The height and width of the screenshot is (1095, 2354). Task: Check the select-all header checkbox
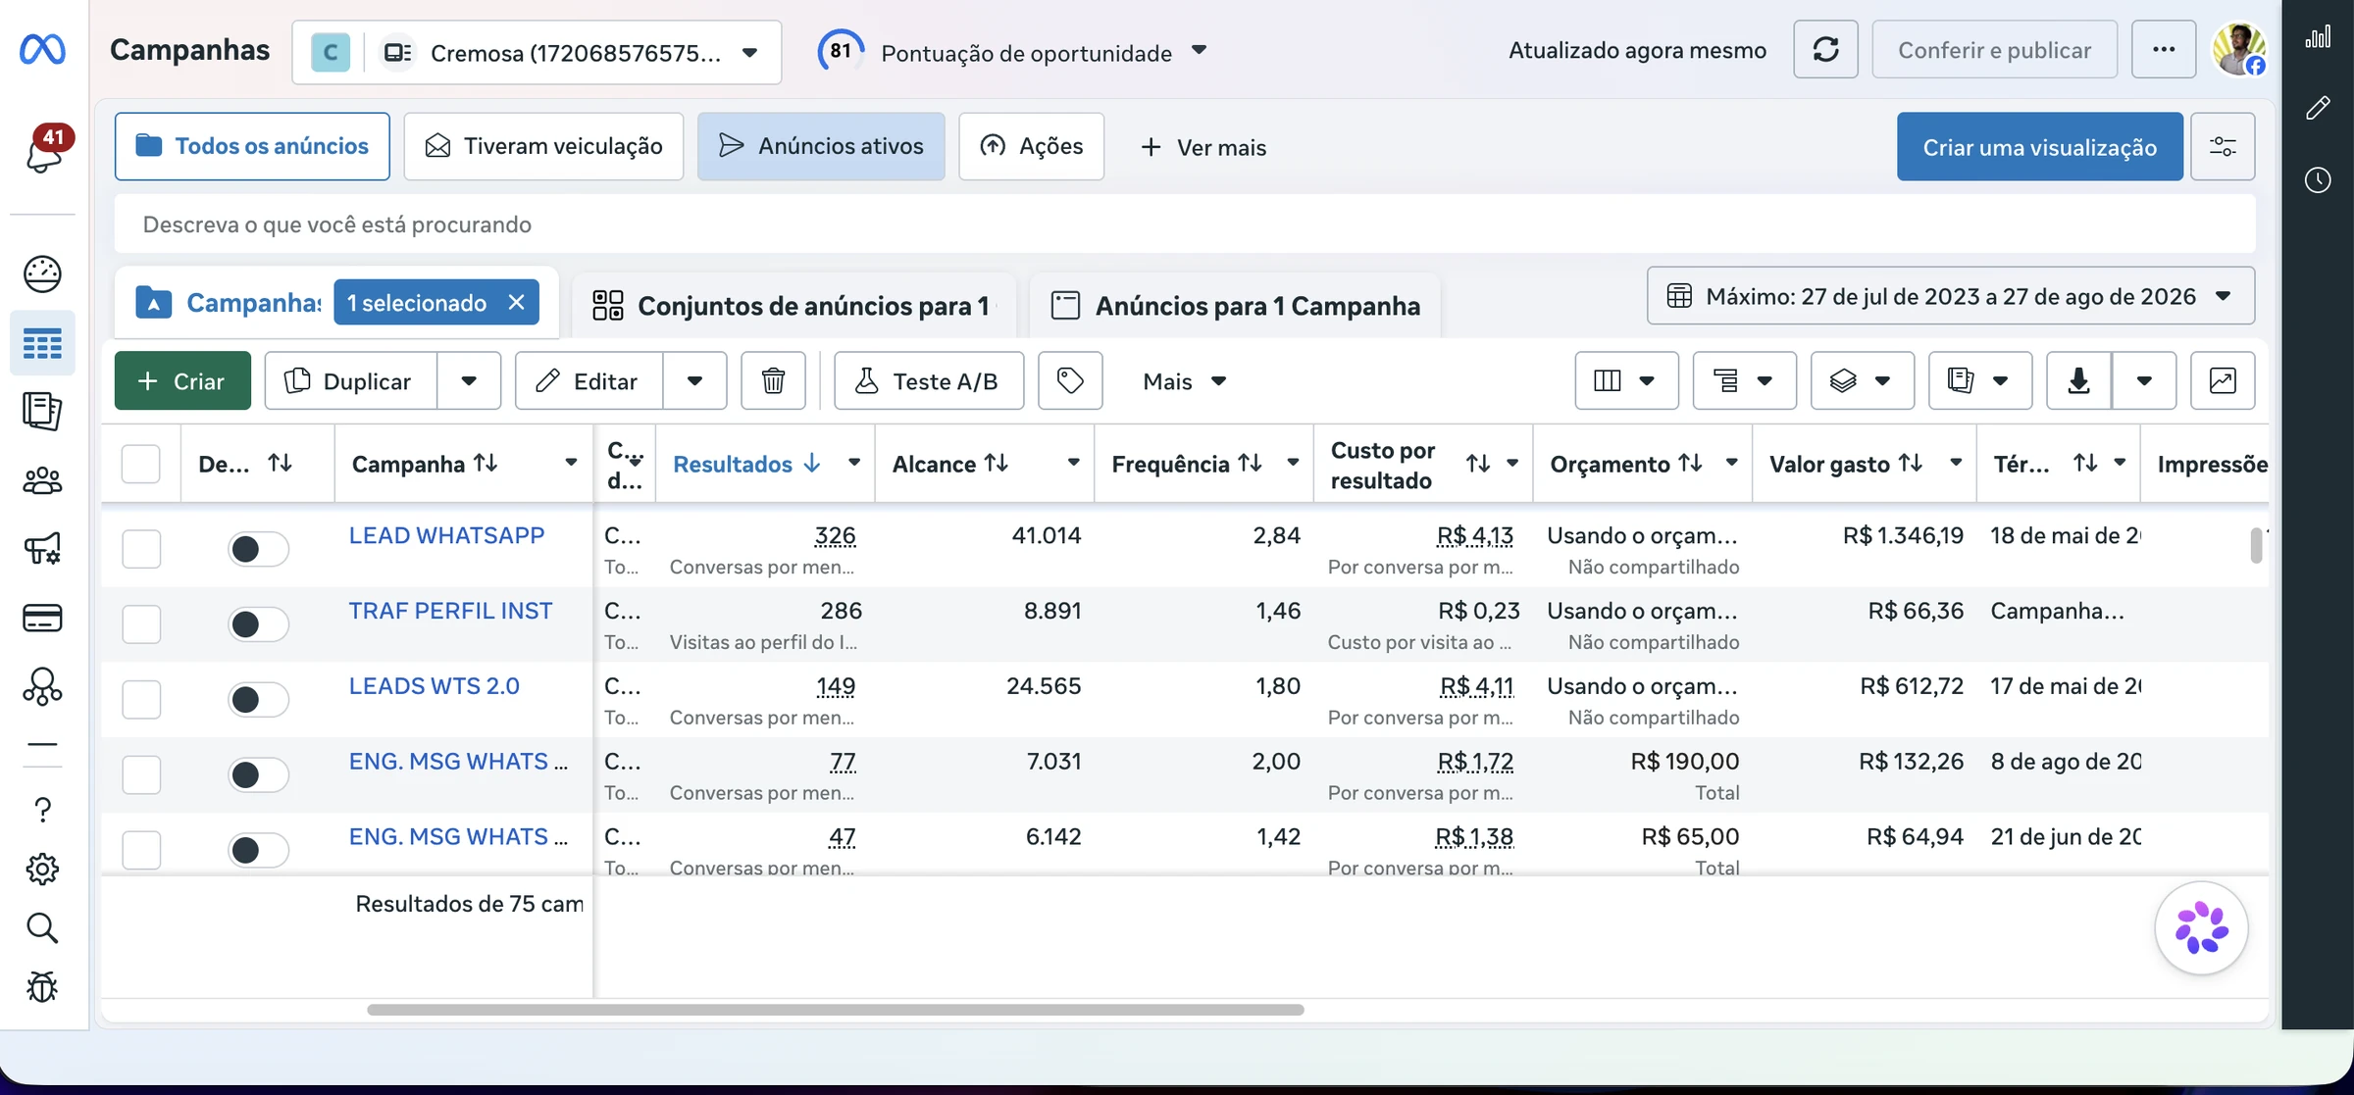[x=140, y=464]
